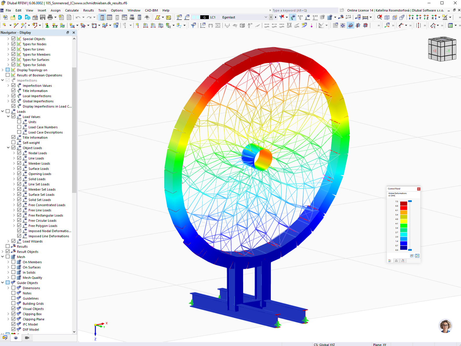The image size is (461, 346).
Task: Go to next load case arrow
Action: click(275, 17)
